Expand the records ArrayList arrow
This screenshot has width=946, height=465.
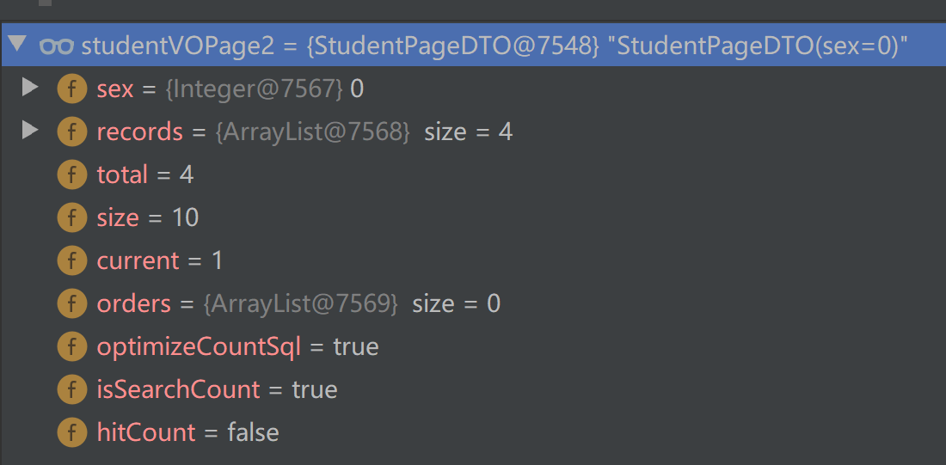coord(29,131)
